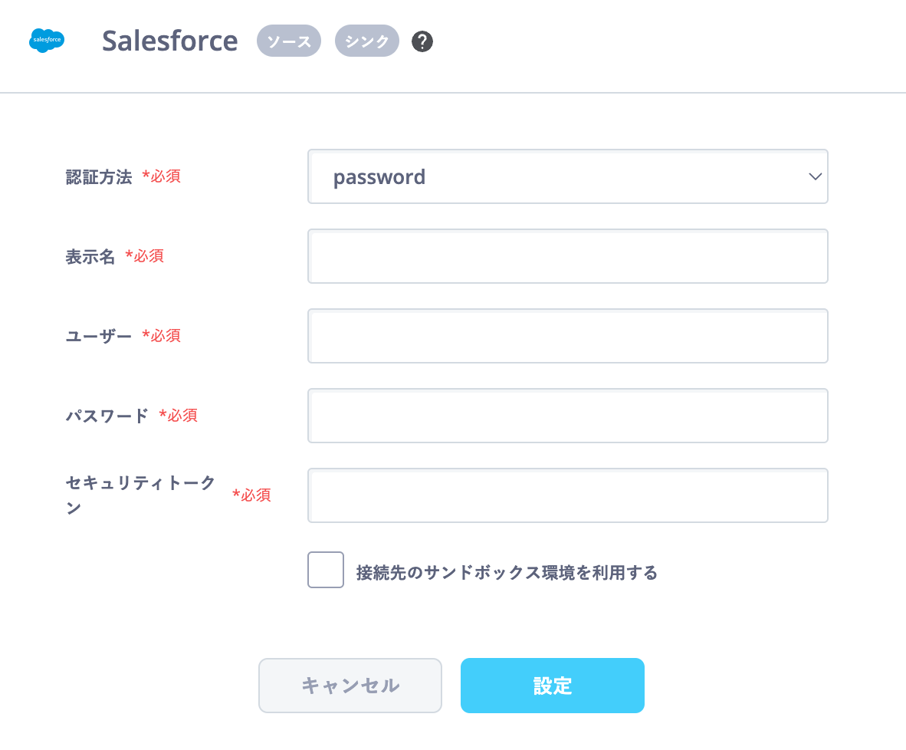
Task: Click the Salesforce cloud logo
Action: click(x=47, y=41)
